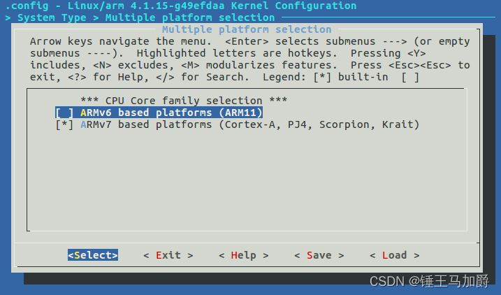The height and width of the screenshot is (295, 501).
Task: Click the Multiple platform selection dialog title
Action: click(247, 29)
